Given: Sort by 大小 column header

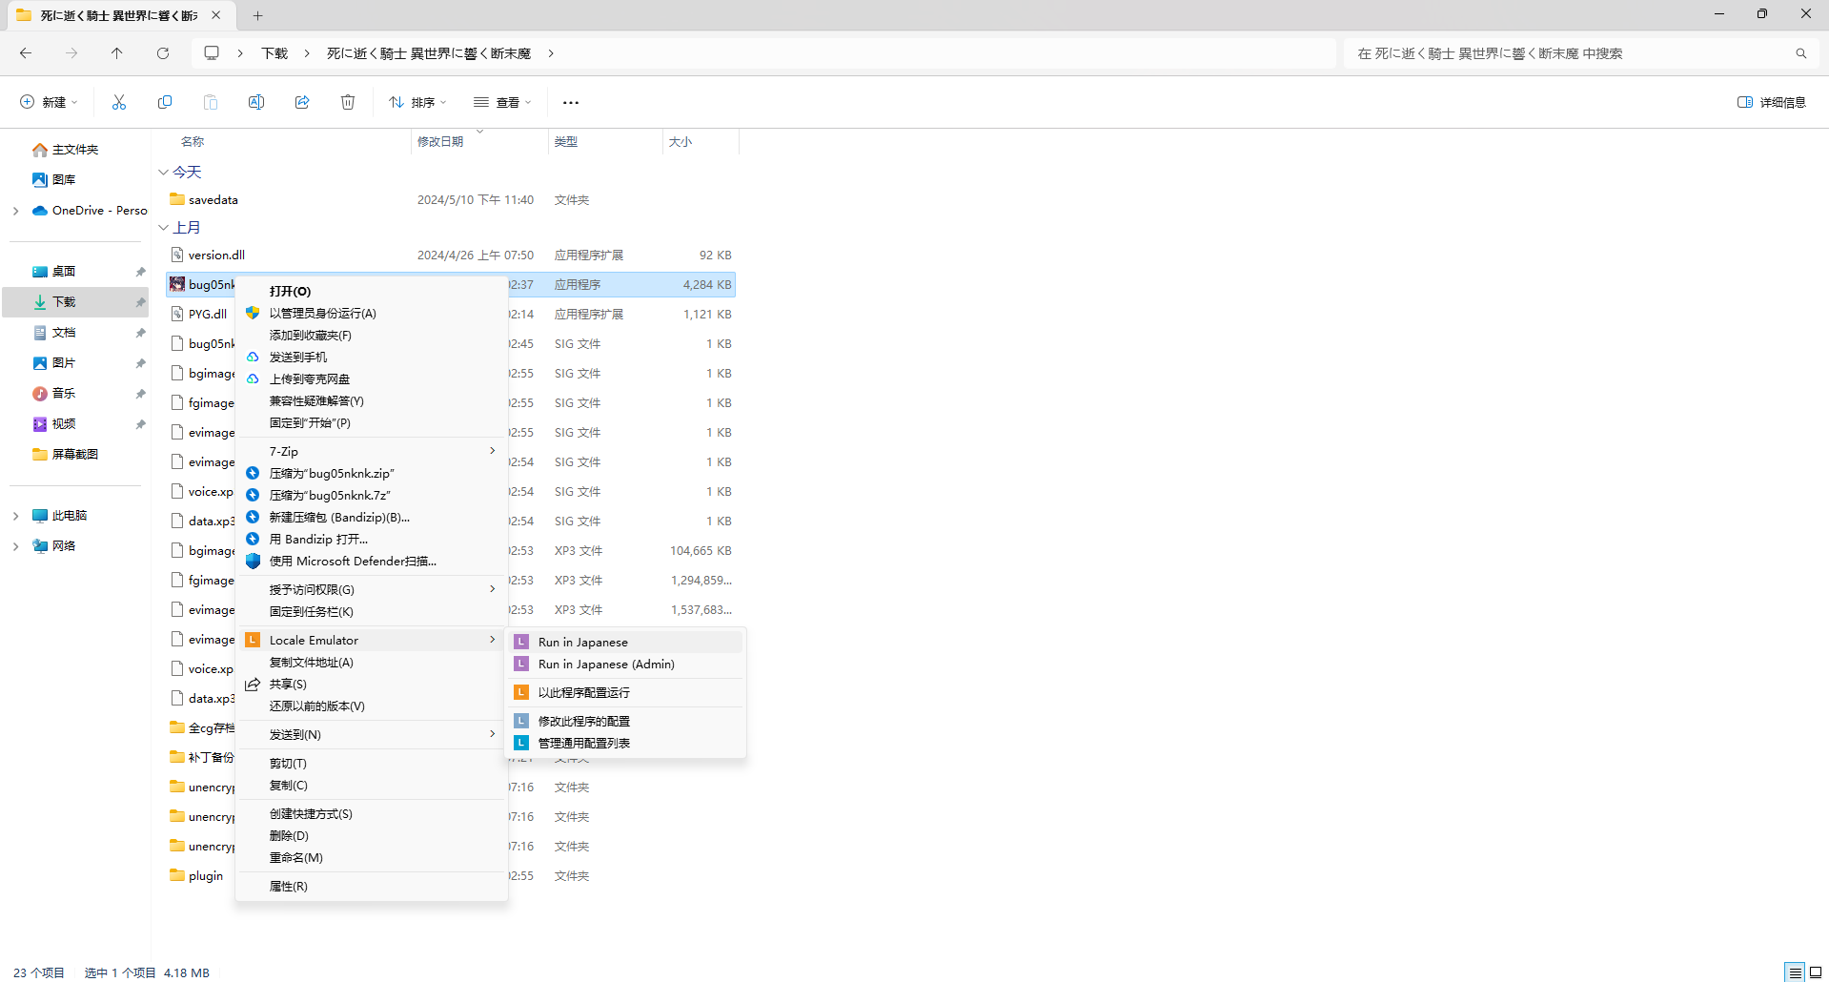Looking at the screenshot, I should 681,141.
